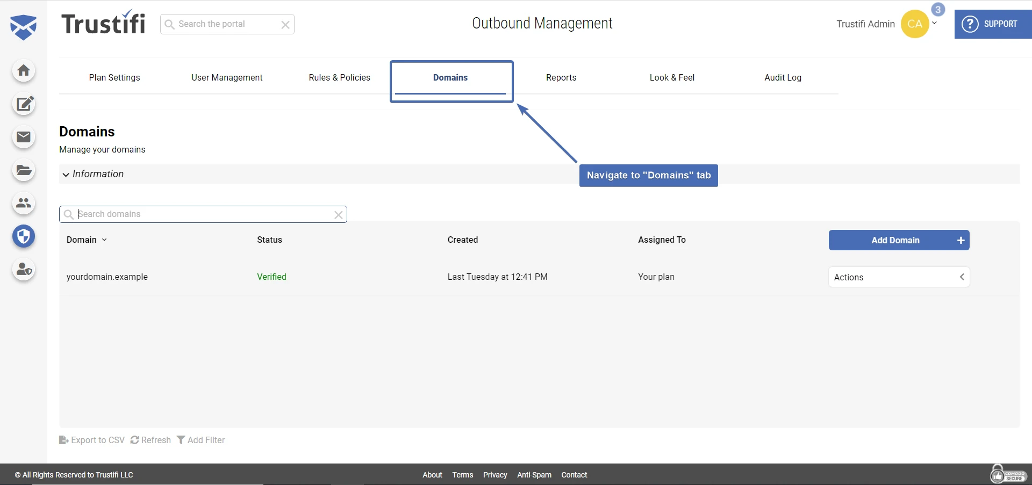The width and height of the screenshot is (1032, 485).
Task: Open the user account menu arrow
Action: (x=934, y=23)
